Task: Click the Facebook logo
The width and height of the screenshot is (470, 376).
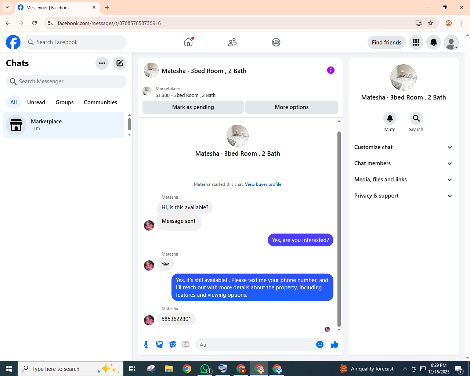Action: click(13, 42)
